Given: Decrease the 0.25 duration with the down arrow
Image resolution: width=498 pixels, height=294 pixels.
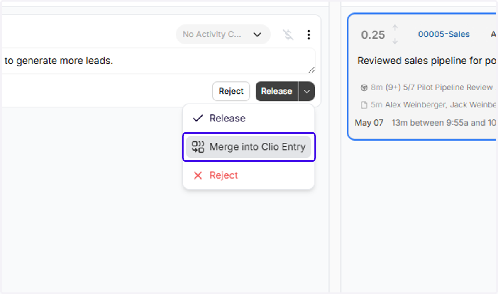Looking at the screenshot, I should coord(395,41).
